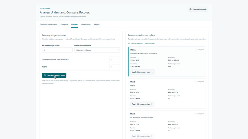Click cost field for Unnamed residential road
This screenshot has height=139, width=248.
tap(115, 60)
